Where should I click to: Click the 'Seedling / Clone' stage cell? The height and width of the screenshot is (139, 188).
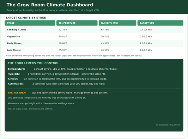coord(17,30)
